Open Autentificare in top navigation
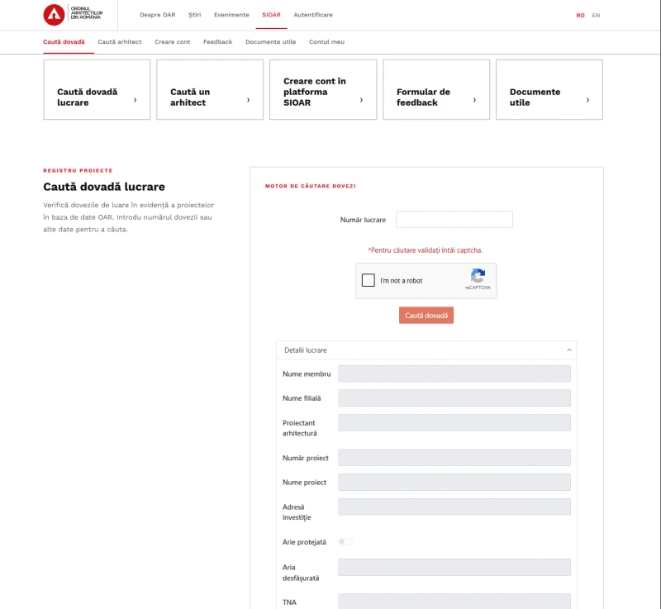 point(313,15)
